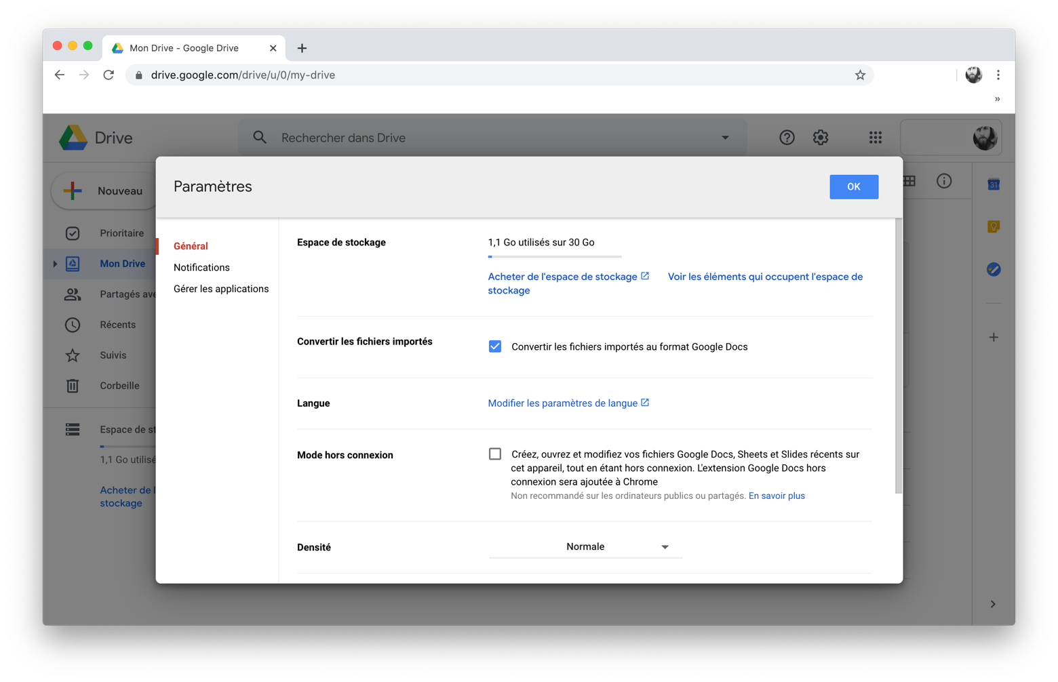1058x682 pixels.
Task: Open the Google account avatar in Drive header
Action: pos(985,138)
